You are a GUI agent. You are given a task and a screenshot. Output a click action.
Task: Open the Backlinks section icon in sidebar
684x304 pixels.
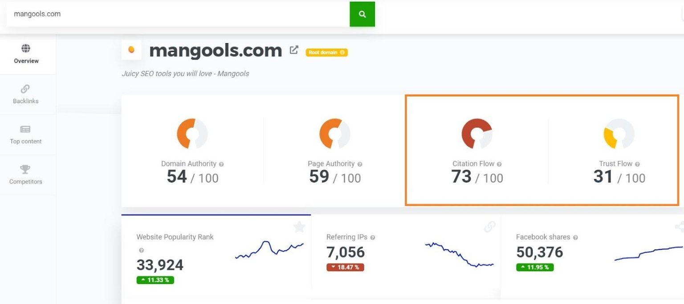point(25,89)
